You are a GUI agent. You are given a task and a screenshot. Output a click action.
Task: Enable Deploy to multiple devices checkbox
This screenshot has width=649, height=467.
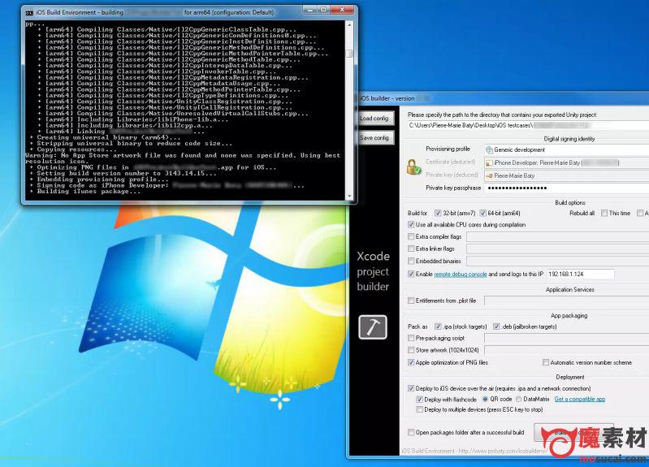pyautogui.click(x=420, y=410)
